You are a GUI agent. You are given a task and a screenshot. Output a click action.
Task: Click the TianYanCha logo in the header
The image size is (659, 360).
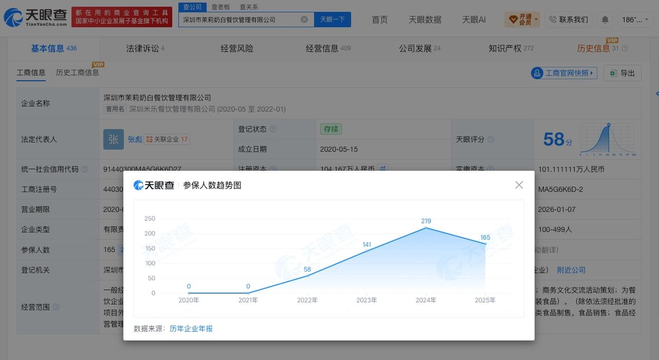(x=35, y=18)
